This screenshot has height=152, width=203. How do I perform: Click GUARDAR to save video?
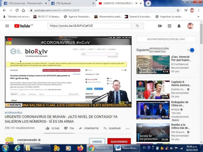click(x=112, y=128)
